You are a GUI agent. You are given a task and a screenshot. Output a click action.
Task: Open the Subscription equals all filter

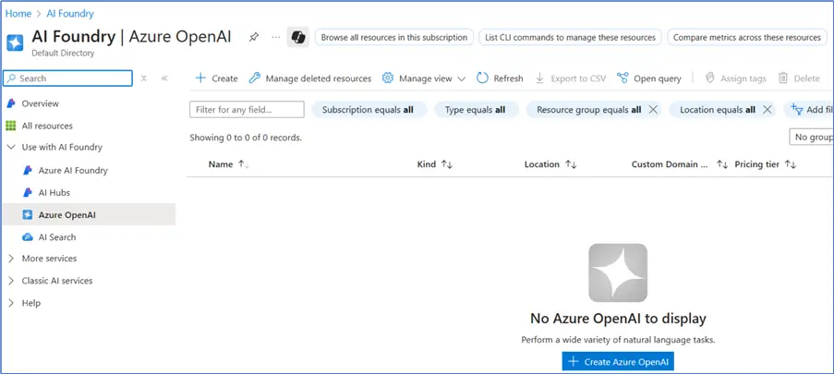[368, 110]
